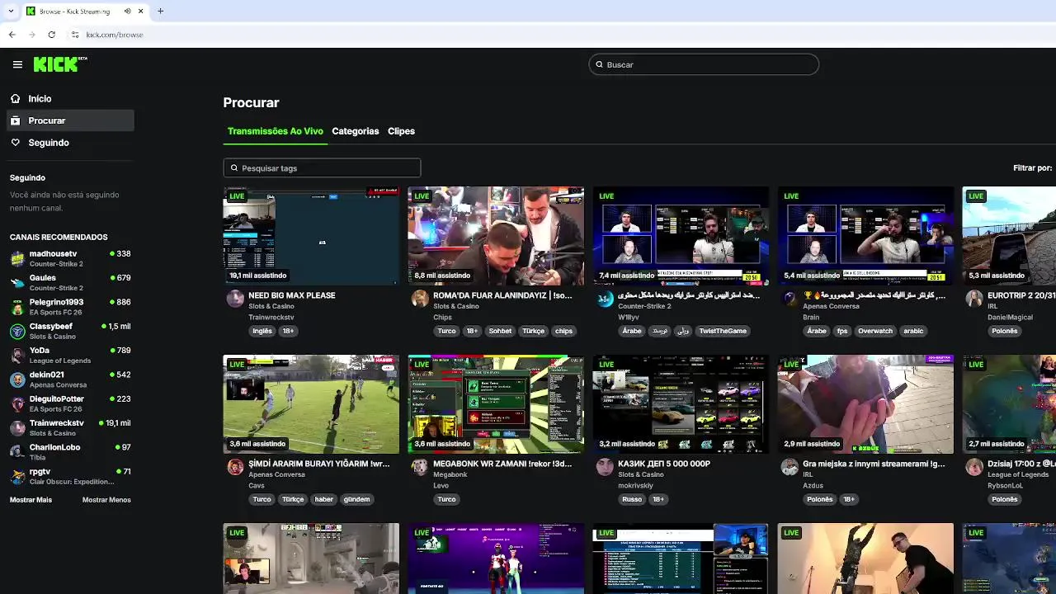The width and height of the screenshot is (1056, 594).
Task: Click avatar beside КАЗИК ДЕП stream
Action: tap(605, 467)
